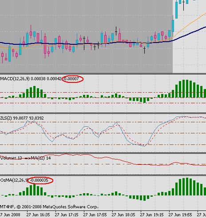This screenshot has width=206, height=218.
Task: Click the 27 Jun 16:35 time label
Action: pos(38,214)
